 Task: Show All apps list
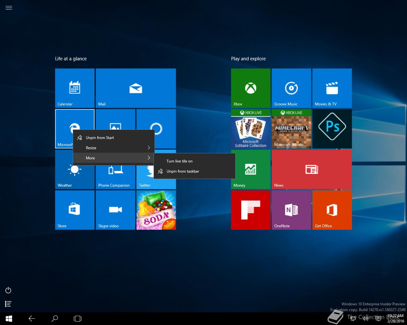[x=9, y=304]
